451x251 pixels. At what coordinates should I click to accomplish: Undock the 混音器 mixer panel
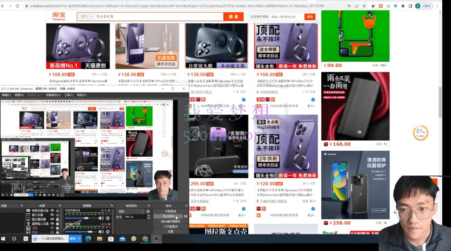point(112,206)
